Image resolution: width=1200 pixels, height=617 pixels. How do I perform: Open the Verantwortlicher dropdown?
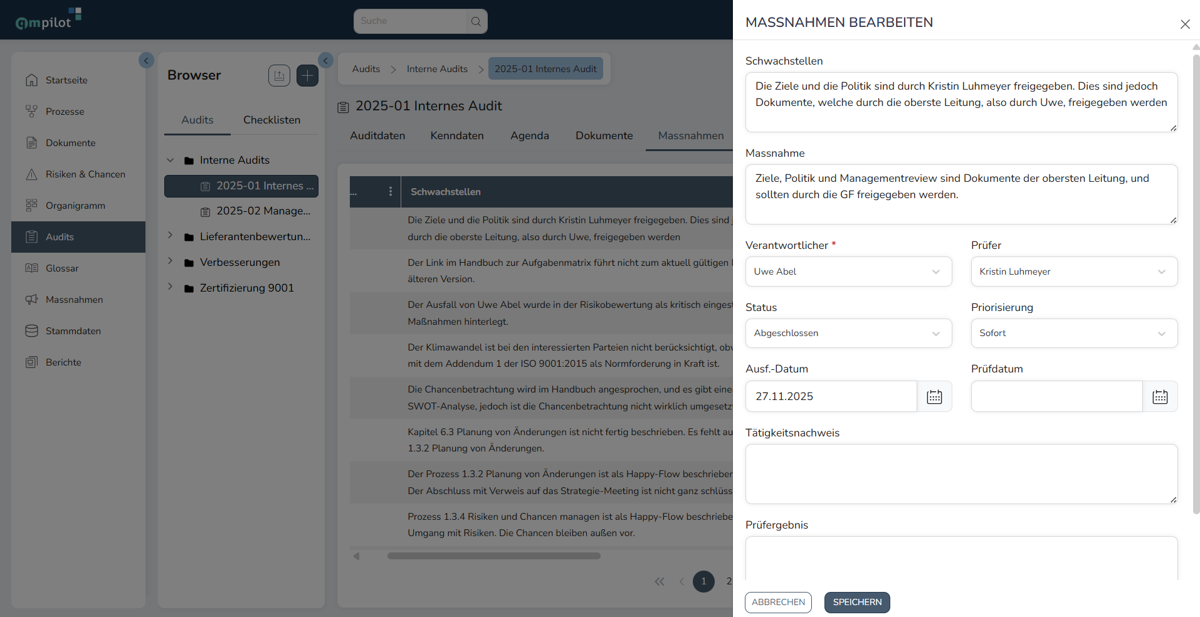[848, 272]
